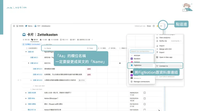The width and height of the screenshot is (198, 111).
Task: Click the FigNotion connection icon
Action: point(132,65)
